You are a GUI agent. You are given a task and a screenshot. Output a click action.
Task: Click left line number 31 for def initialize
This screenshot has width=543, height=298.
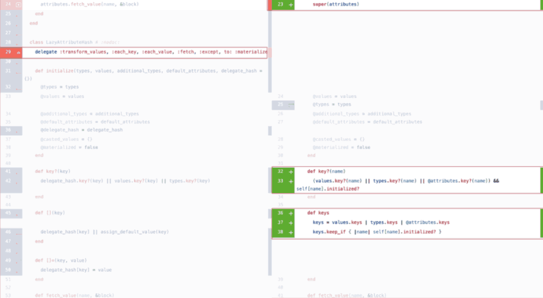[x=8, y=71]
